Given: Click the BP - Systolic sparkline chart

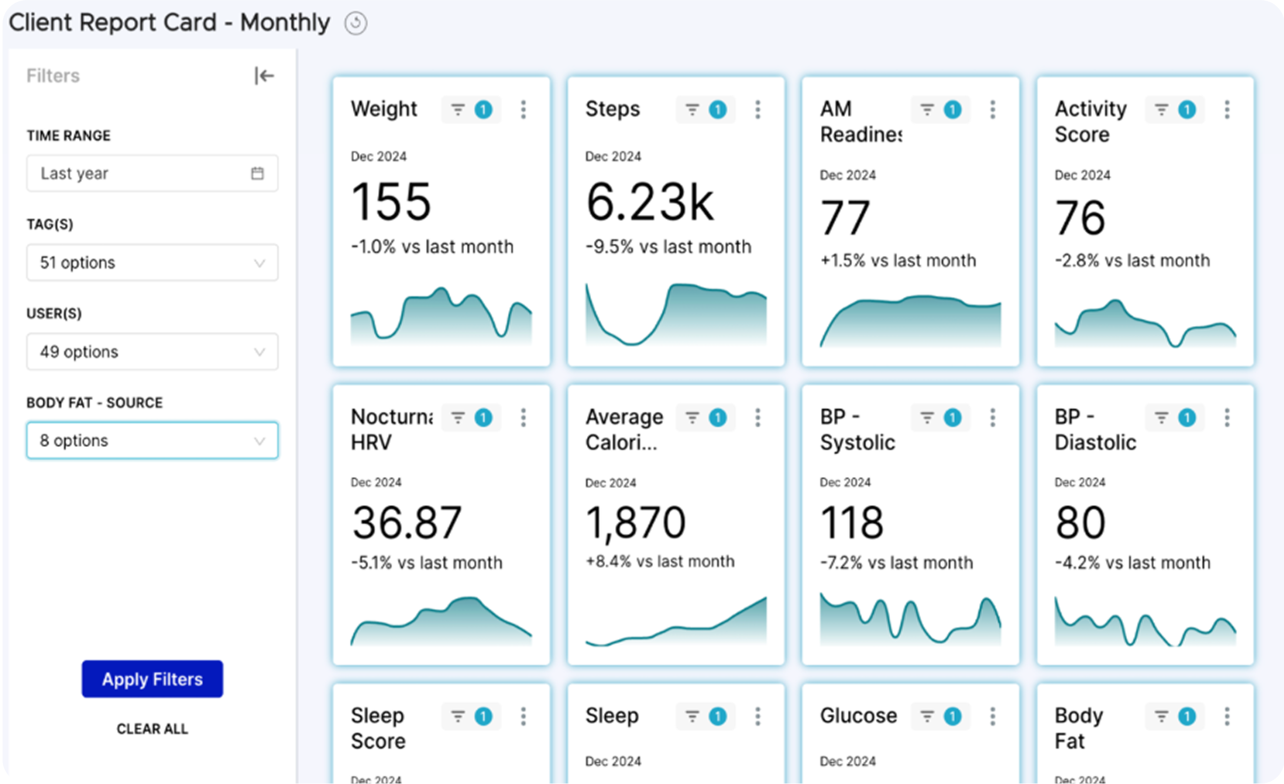Looking at the screenshot, I should click(911, 620).
